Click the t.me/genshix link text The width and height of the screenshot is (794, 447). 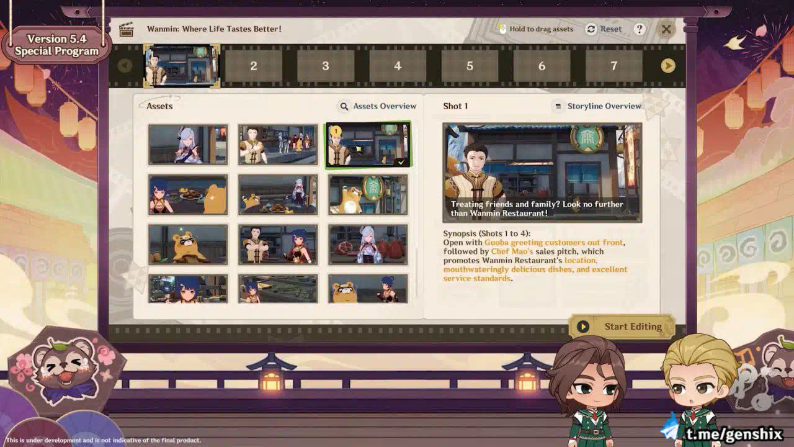734,433
